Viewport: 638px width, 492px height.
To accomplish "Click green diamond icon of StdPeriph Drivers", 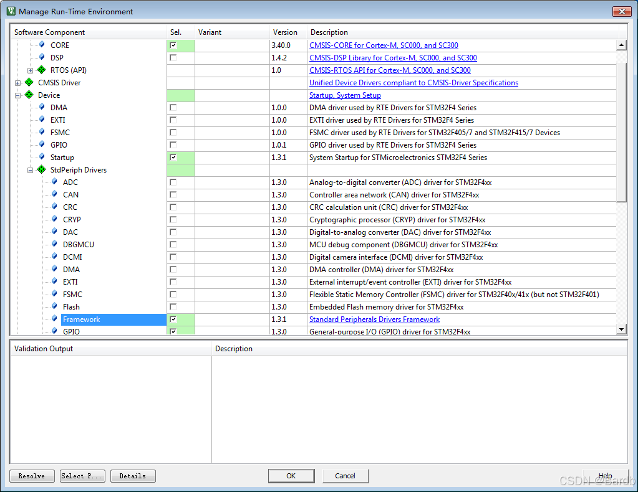I will pos(42,169).
